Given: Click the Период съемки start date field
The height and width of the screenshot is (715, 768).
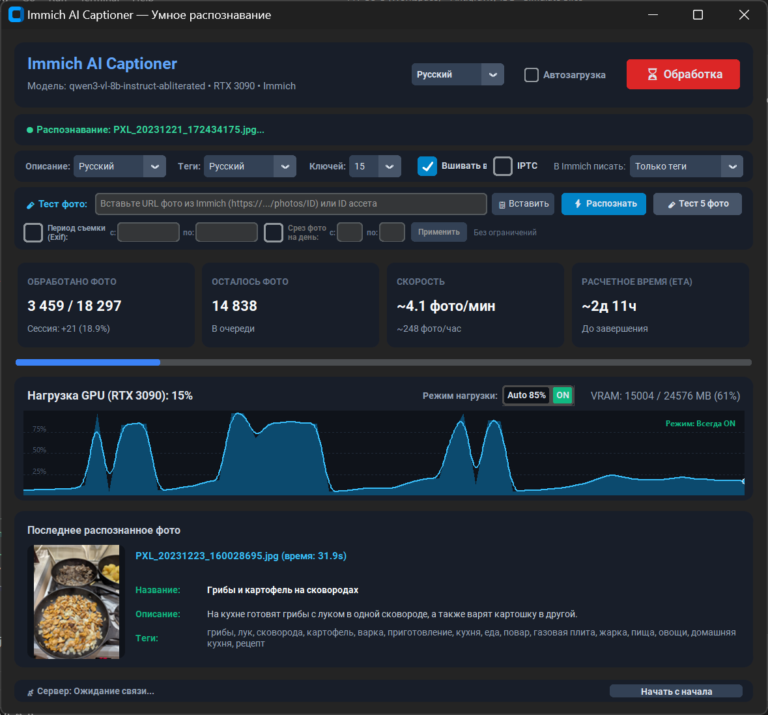Looking at the screenshot, I should 149,232.
